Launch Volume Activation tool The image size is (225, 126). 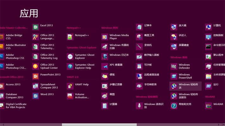(78, 96)
